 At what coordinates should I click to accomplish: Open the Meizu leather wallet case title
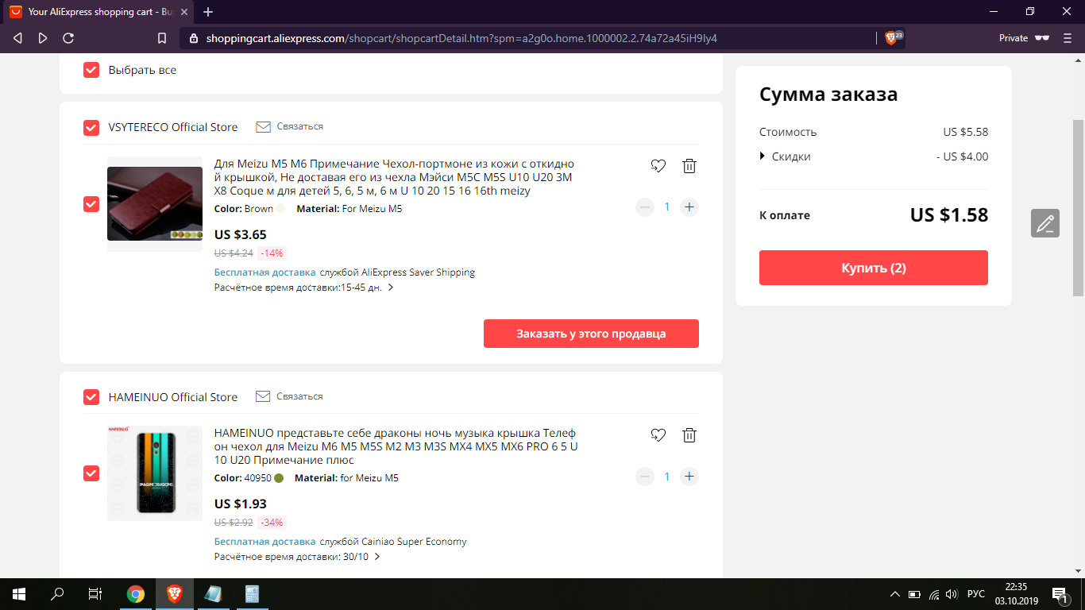point(394,177)
